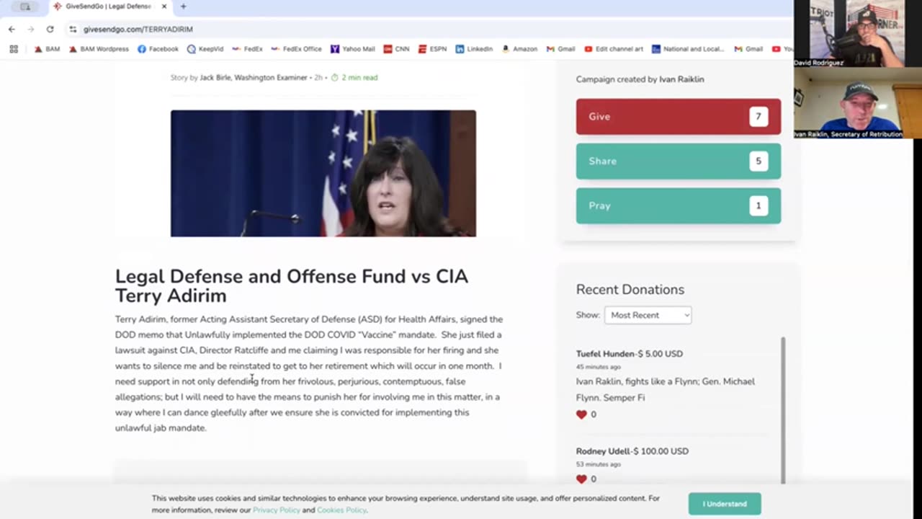Viewport: 922px width, 519px height.
Task: Click Rodney Udell donation of $100.00 USD
Action: (x=632, y=451)
